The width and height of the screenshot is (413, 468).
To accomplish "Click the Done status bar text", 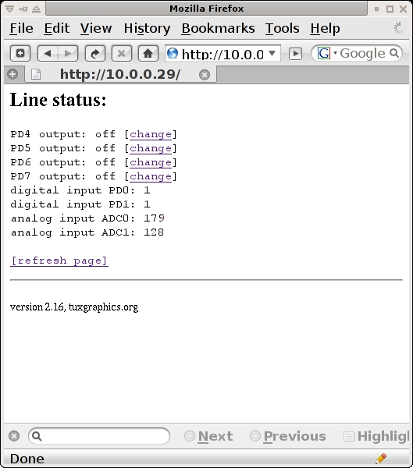I will [x=27, y=459].
